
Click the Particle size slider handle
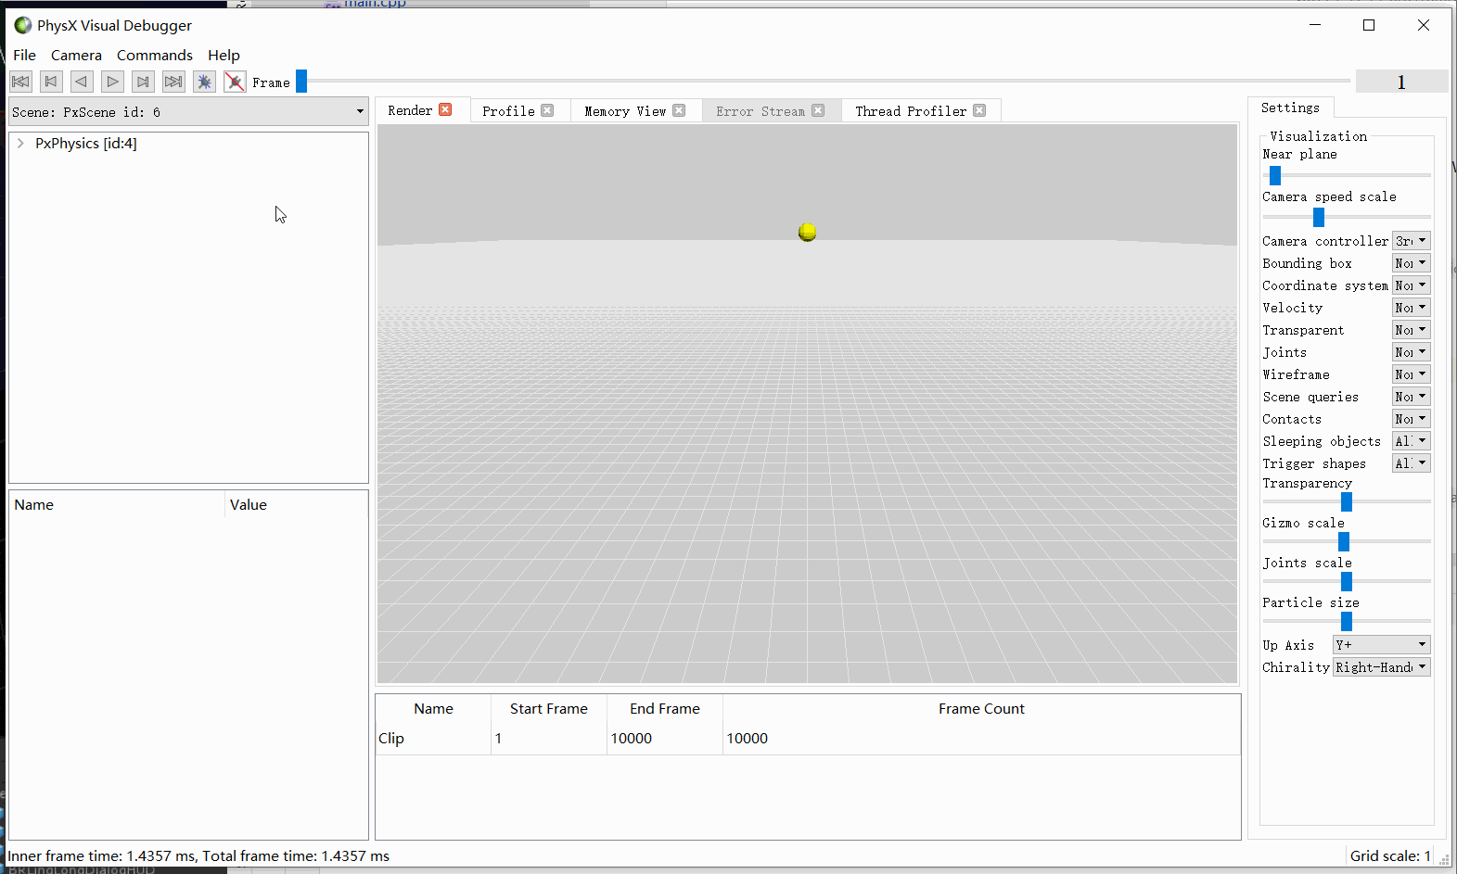coord(1347,621)
